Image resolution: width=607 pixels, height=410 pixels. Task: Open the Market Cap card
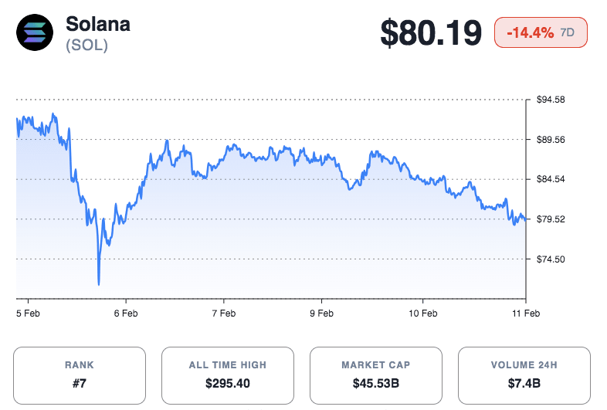click(376, 375)
